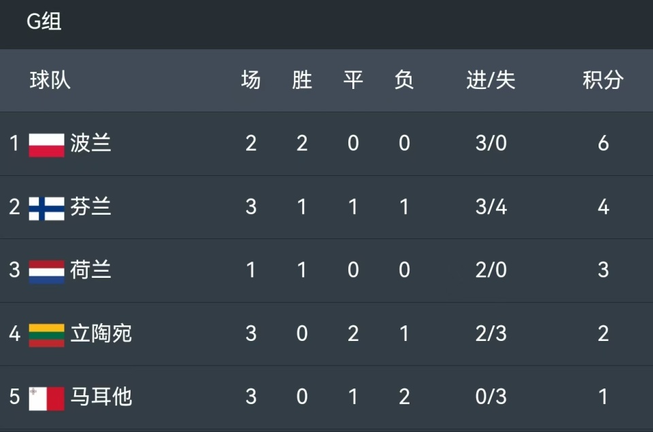The height and width of the screenshot is (432, 653).
Task: Click the Malta flag icon
Action: [x=47, y=399]
